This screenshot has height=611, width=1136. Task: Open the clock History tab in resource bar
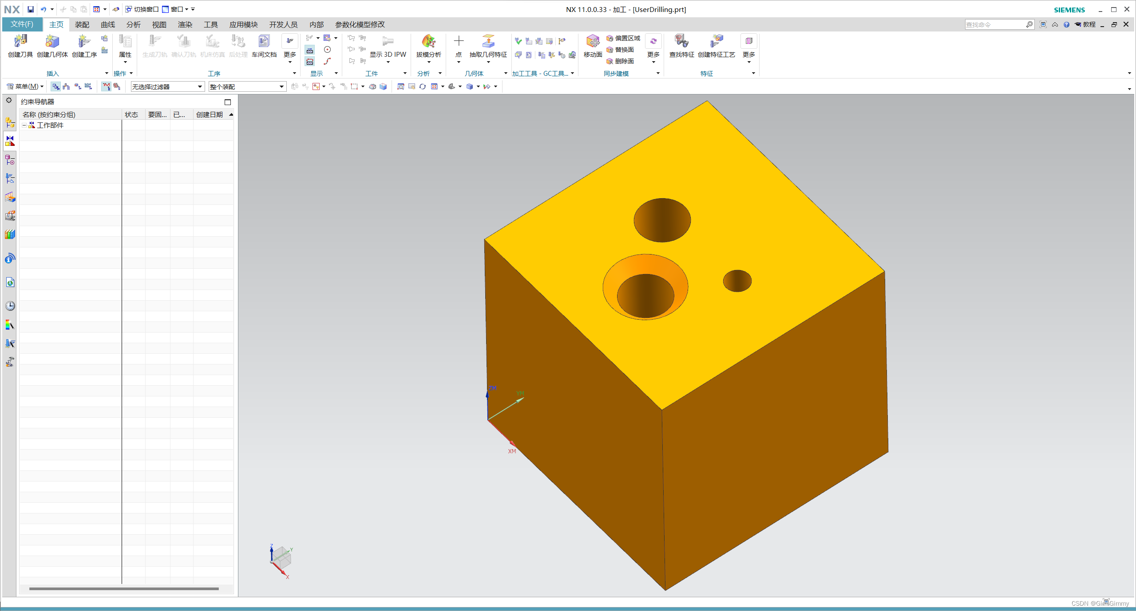10,306
